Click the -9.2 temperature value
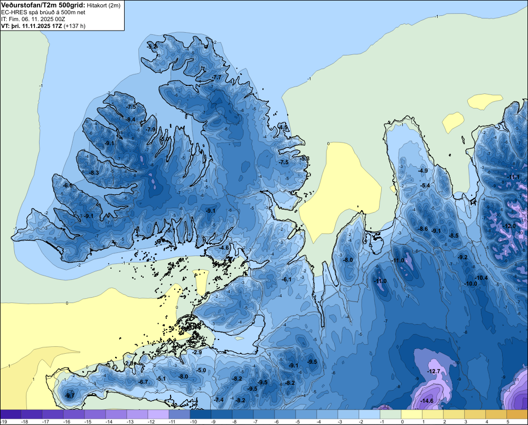The image size is (528, 425). (463, 257)
